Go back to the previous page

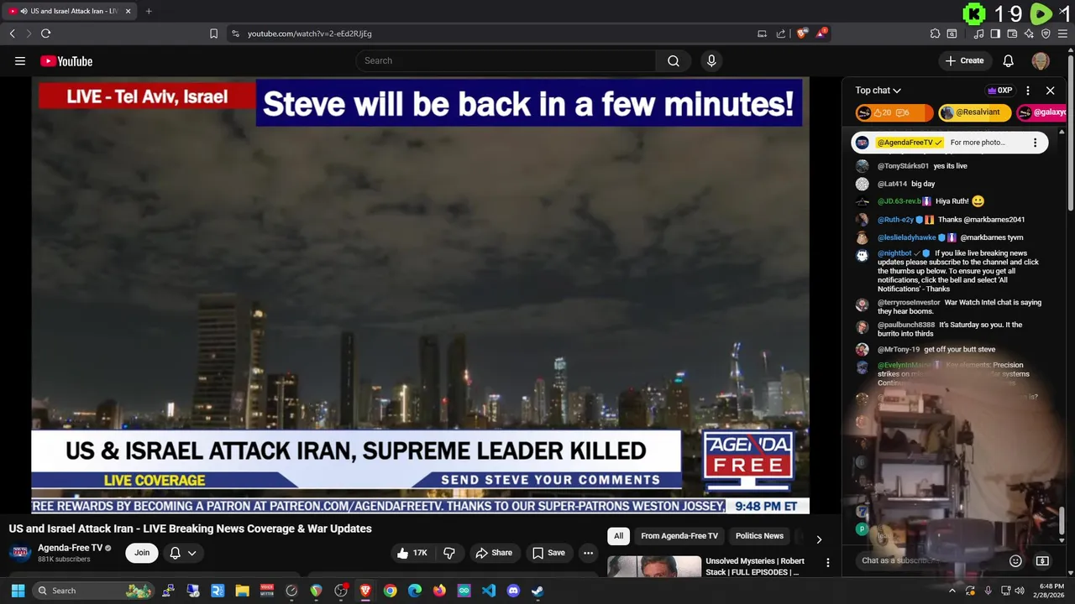[x=12, y=34]
